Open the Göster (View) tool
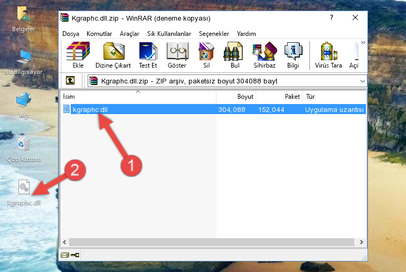 click(x=177, y=55)
